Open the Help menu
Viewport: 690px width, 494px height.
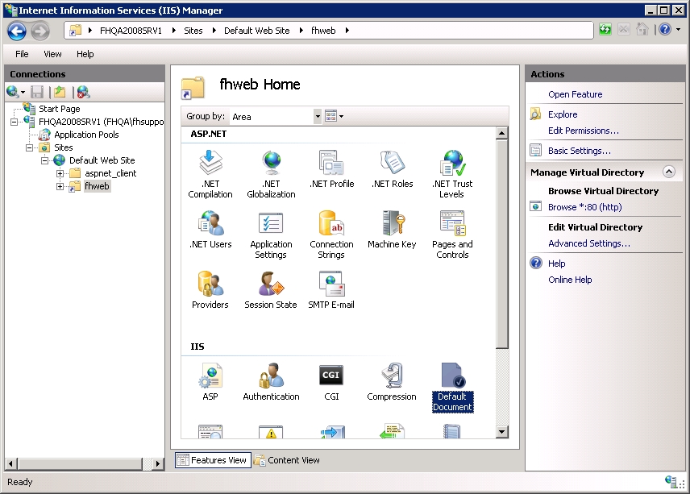pos(85,54)
